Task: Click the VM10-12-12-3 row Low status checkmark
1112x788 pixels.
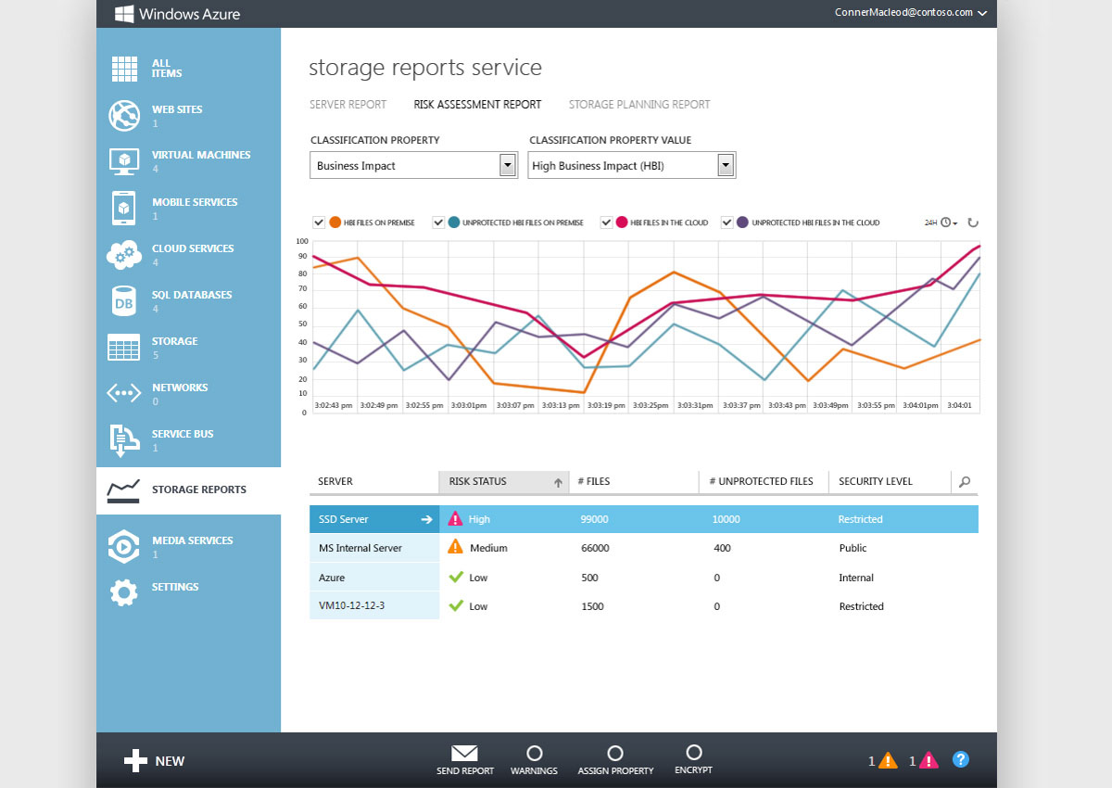Action: coord(455,605)
